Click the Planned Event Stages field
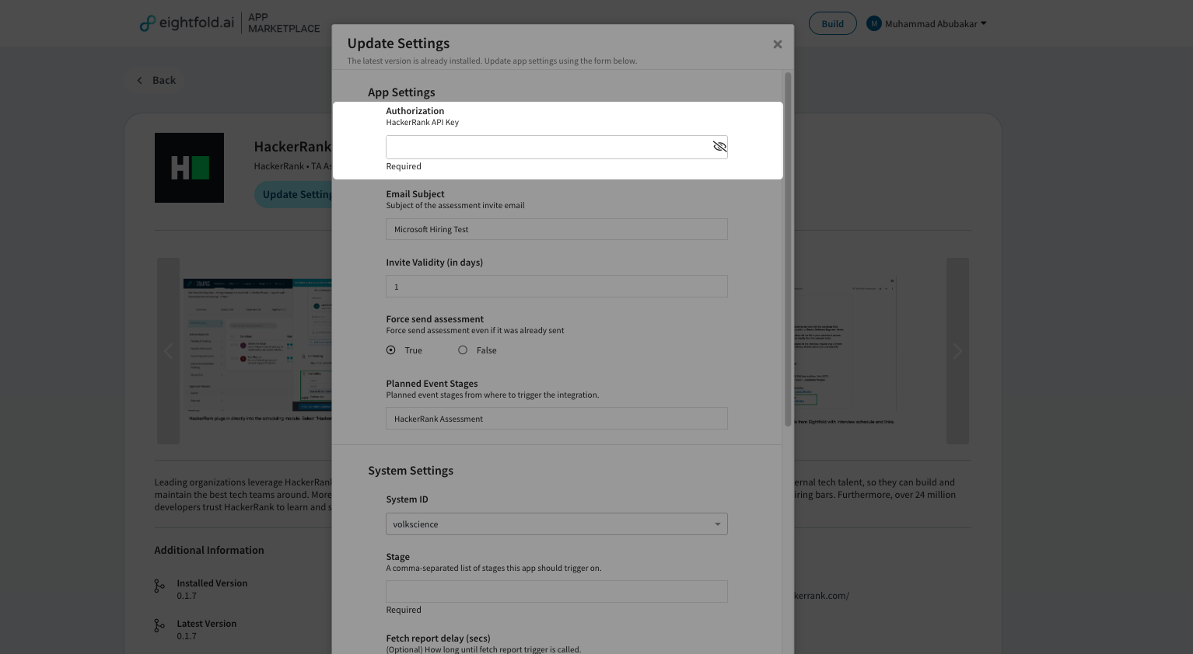The image size is (1193, 654). 556,419
